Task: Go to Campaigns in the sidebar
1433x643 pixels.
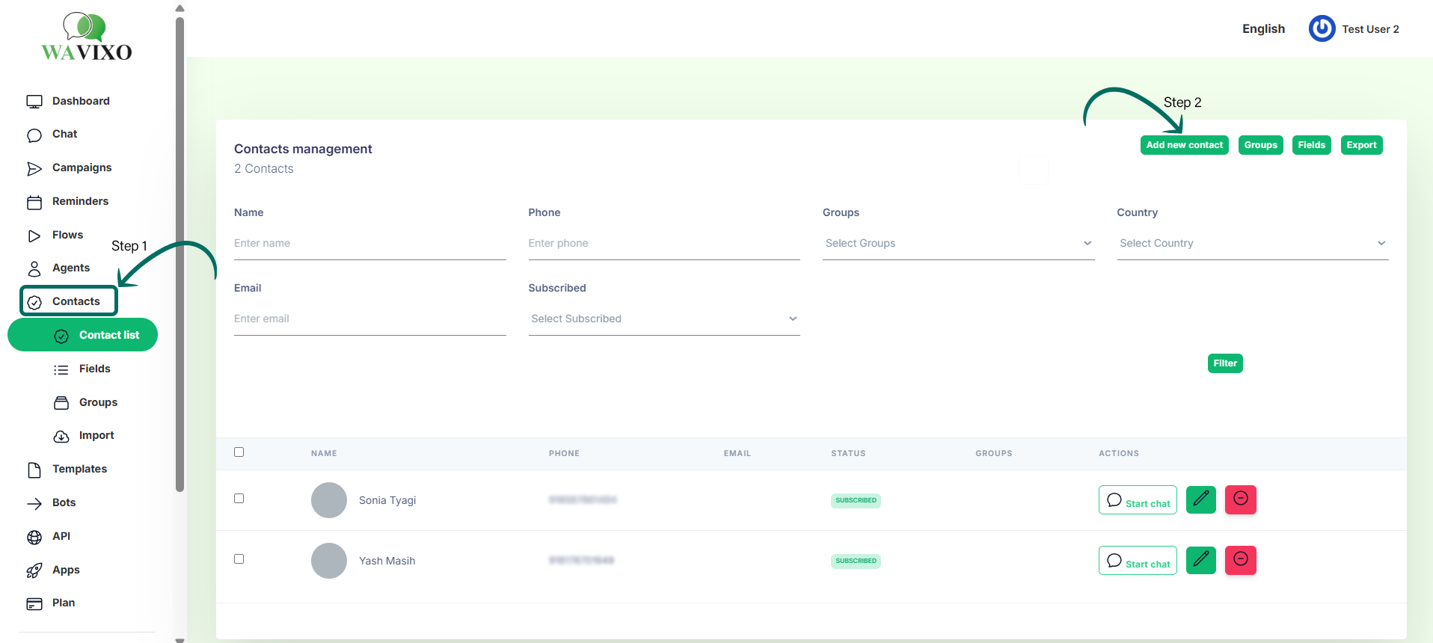Action: [x=82, y=167]
